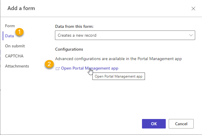202x135 pixels.
Task: Select the Data tab
Action: click(10, 36)
